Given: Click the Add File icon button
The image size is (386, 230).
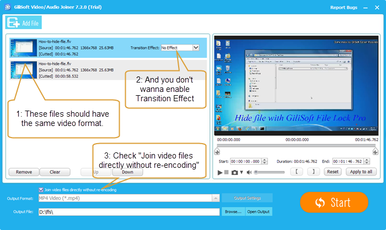Looking at the screenshot, I should click(24, 22).
